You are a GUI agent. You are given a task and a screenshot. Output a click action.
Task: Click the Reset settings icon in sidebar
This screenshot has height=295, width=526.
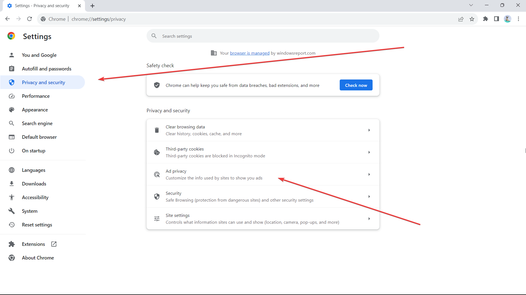[12, 225]
